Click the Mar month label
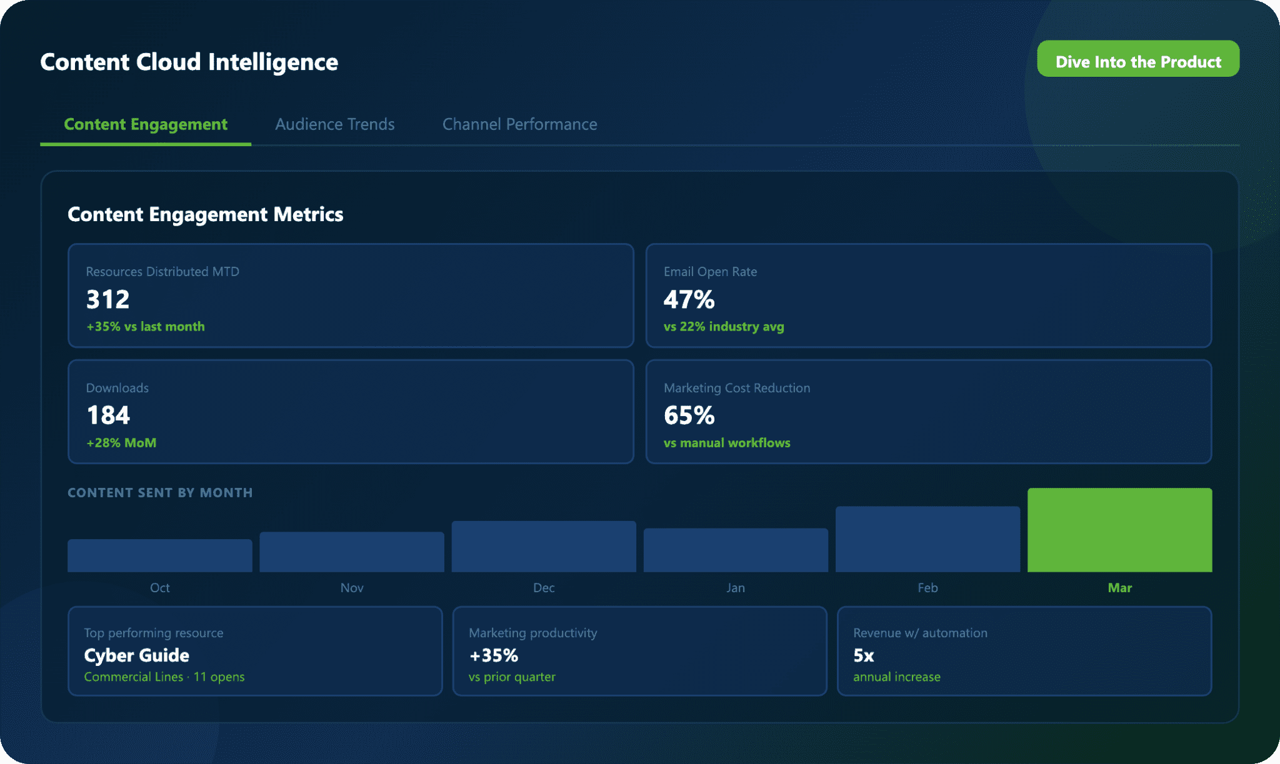Screen dimensions: 1280x764 (1119, 588)
